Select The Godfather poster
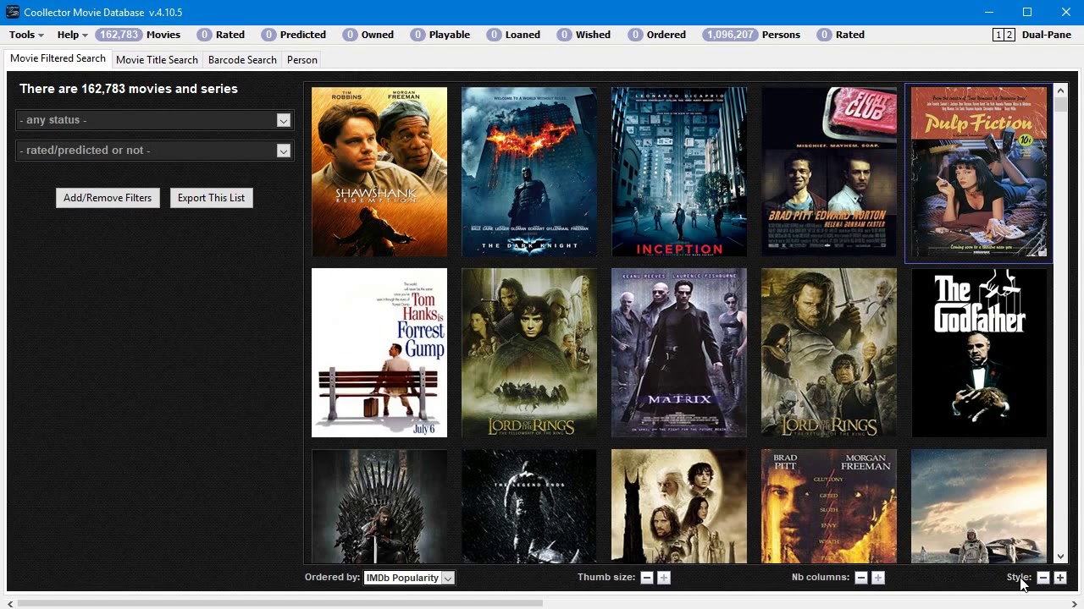Screen dimensions: 1084x609 (979, 353)
